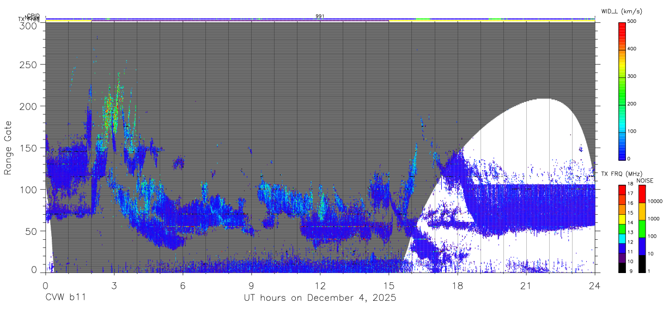The image size is (669, 309).
Task: Click the 16 label on TX FRQ legend
Action: click(x=630, y=203)
